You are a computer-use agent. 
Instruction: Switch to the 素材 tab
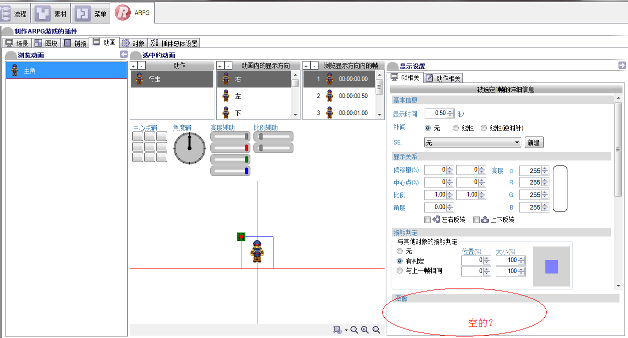[51, 13]
